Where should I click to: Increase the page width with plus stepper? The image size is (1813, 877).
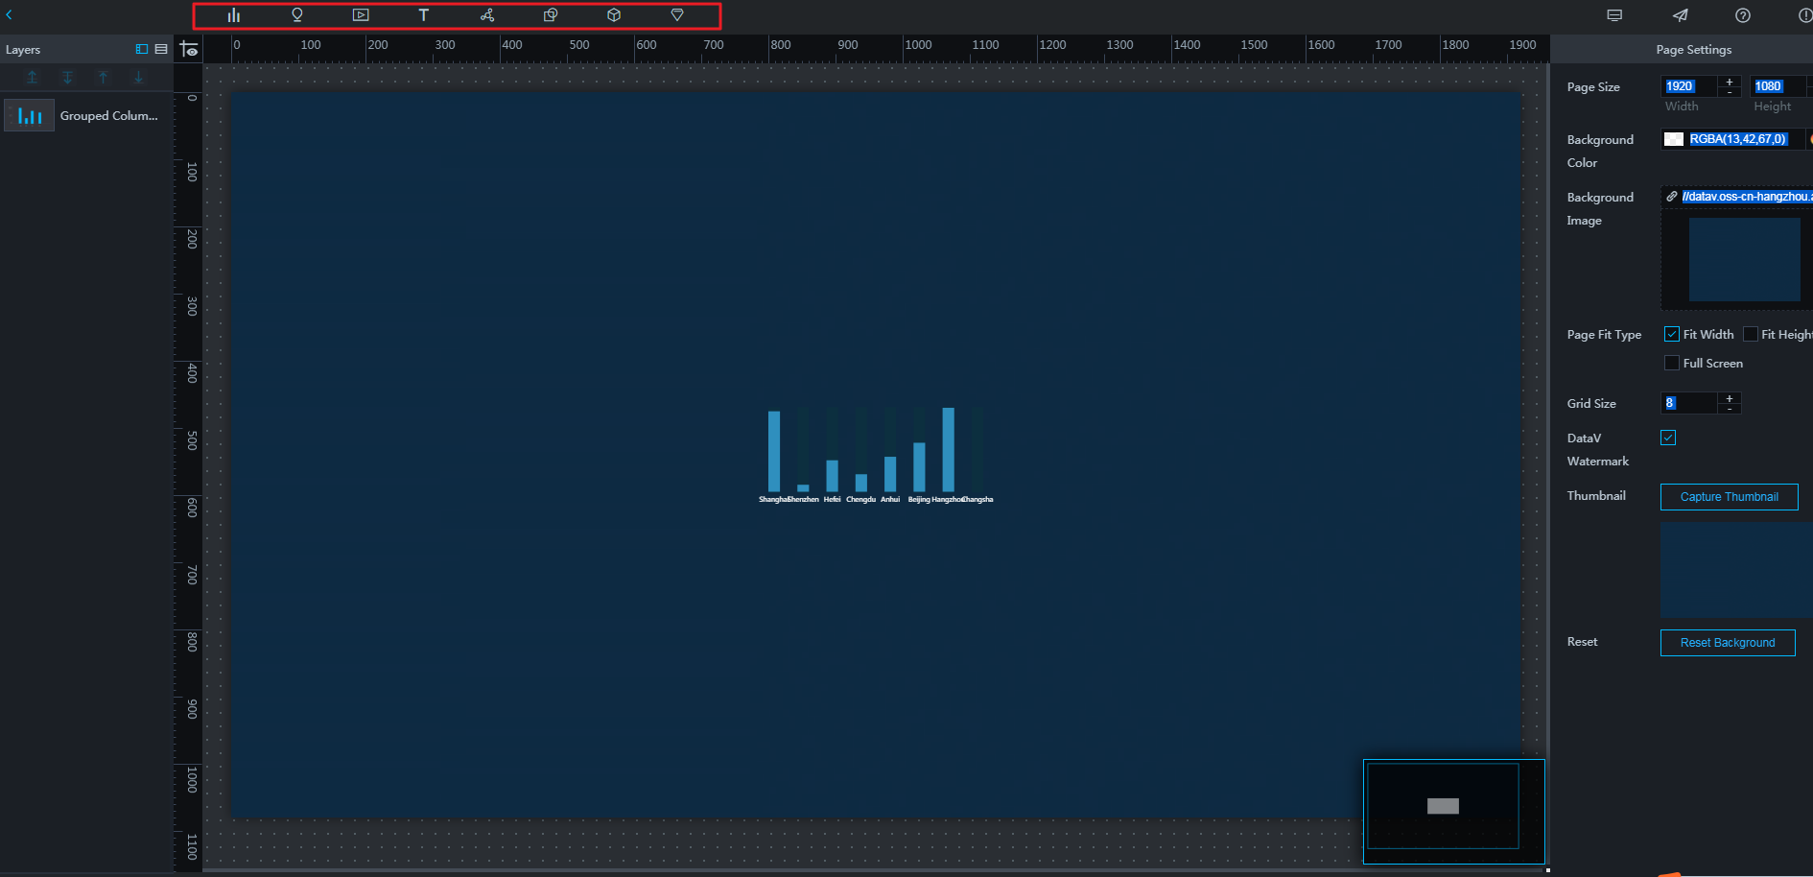1730,82
